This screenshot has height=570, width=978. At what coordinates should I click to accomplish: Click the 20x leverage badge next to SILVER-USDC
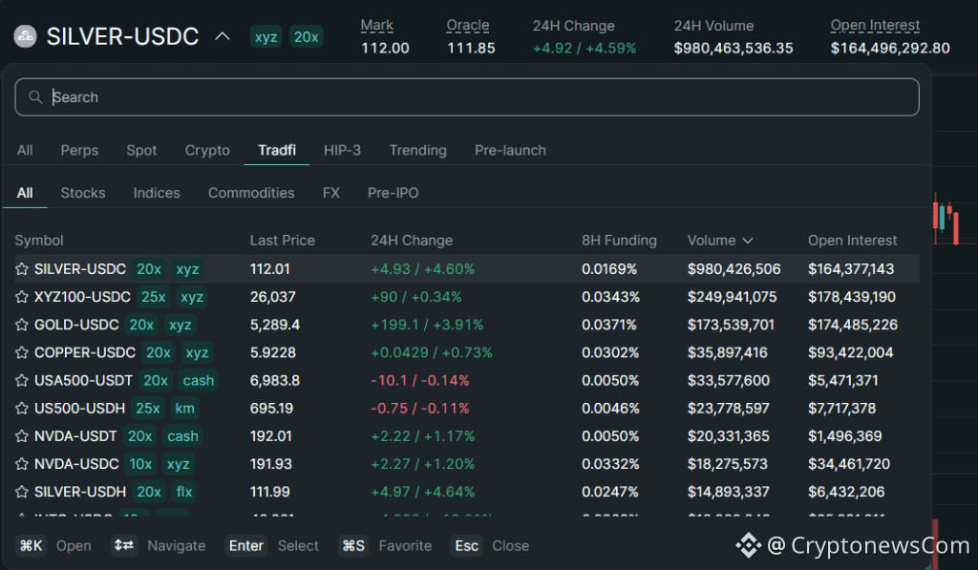tap(307, 35)
